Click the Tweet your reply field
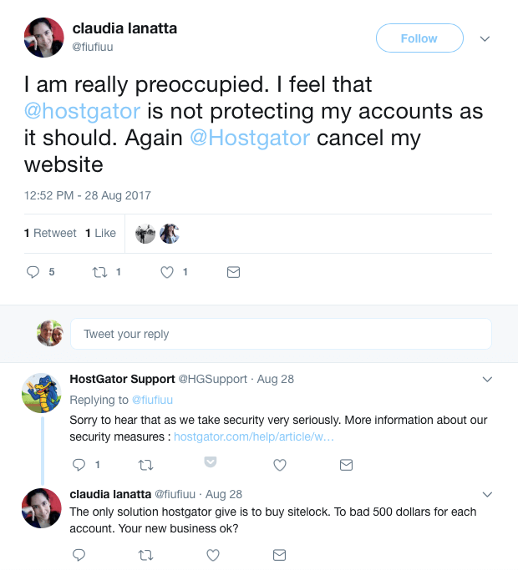 pos(280,334)
